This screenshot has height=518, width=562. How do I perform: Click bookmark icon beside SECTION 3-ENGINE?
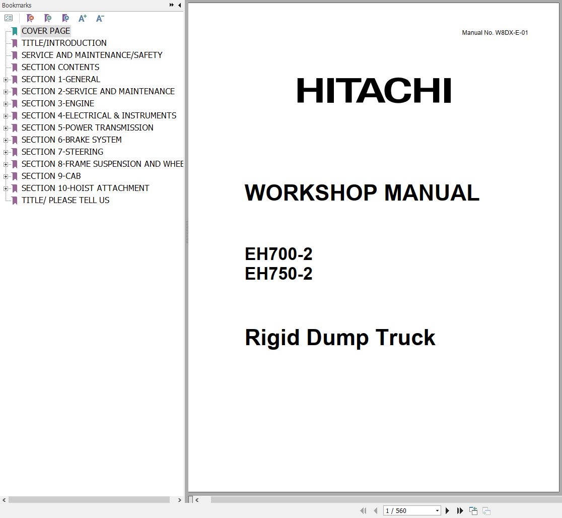(x=15, y=104)
